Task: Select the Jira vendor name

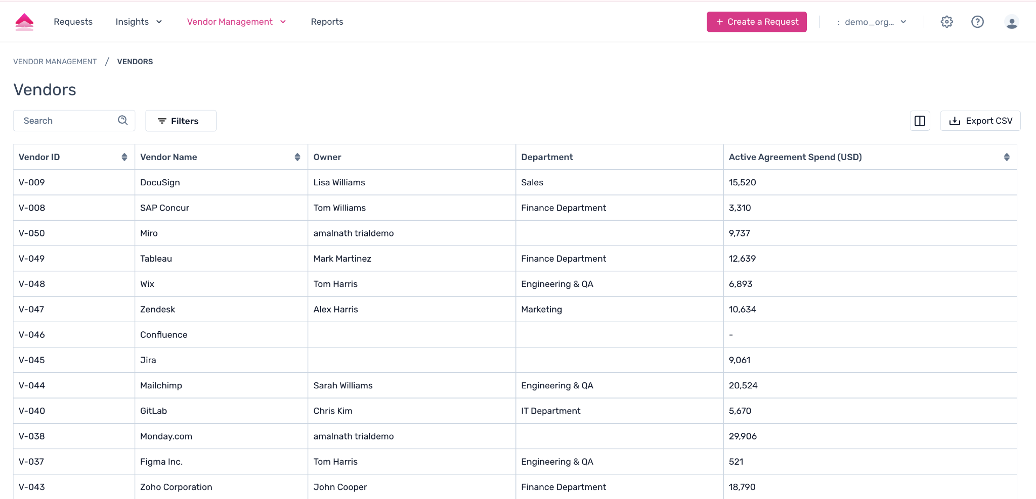Action: [x=148, y=360]
